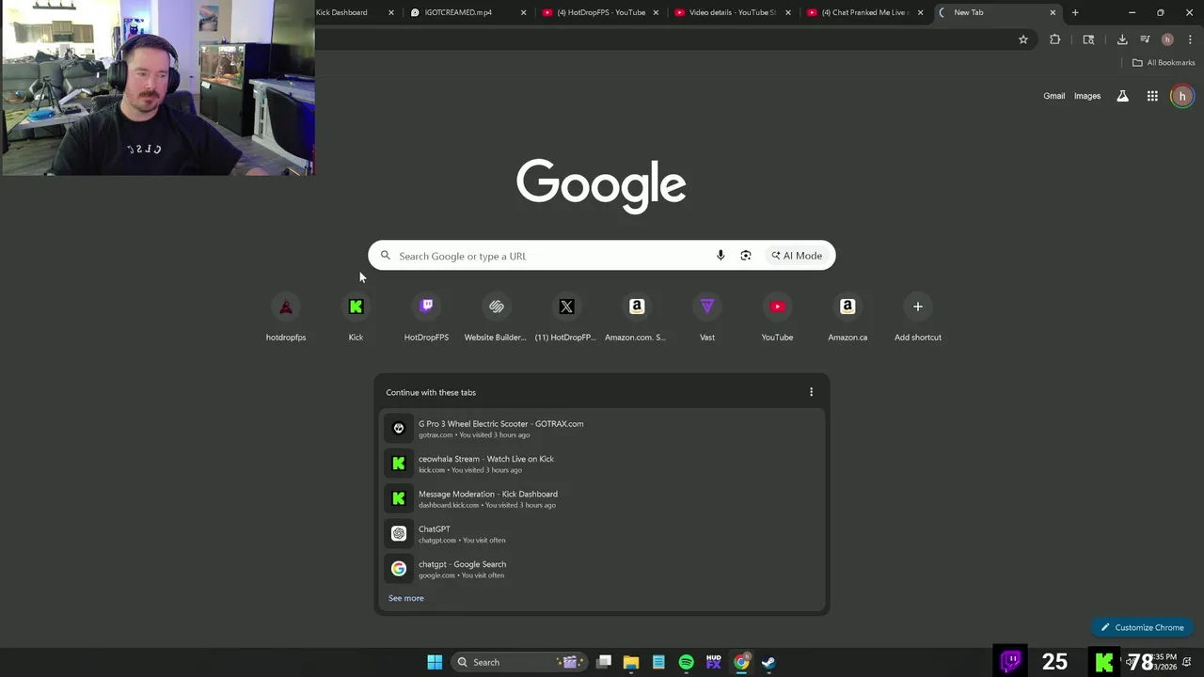Image resolution: width=1204 pixels, height=677 pixels.
Task: Close the Kick Dashboard tab
Action: pos(391,12)
